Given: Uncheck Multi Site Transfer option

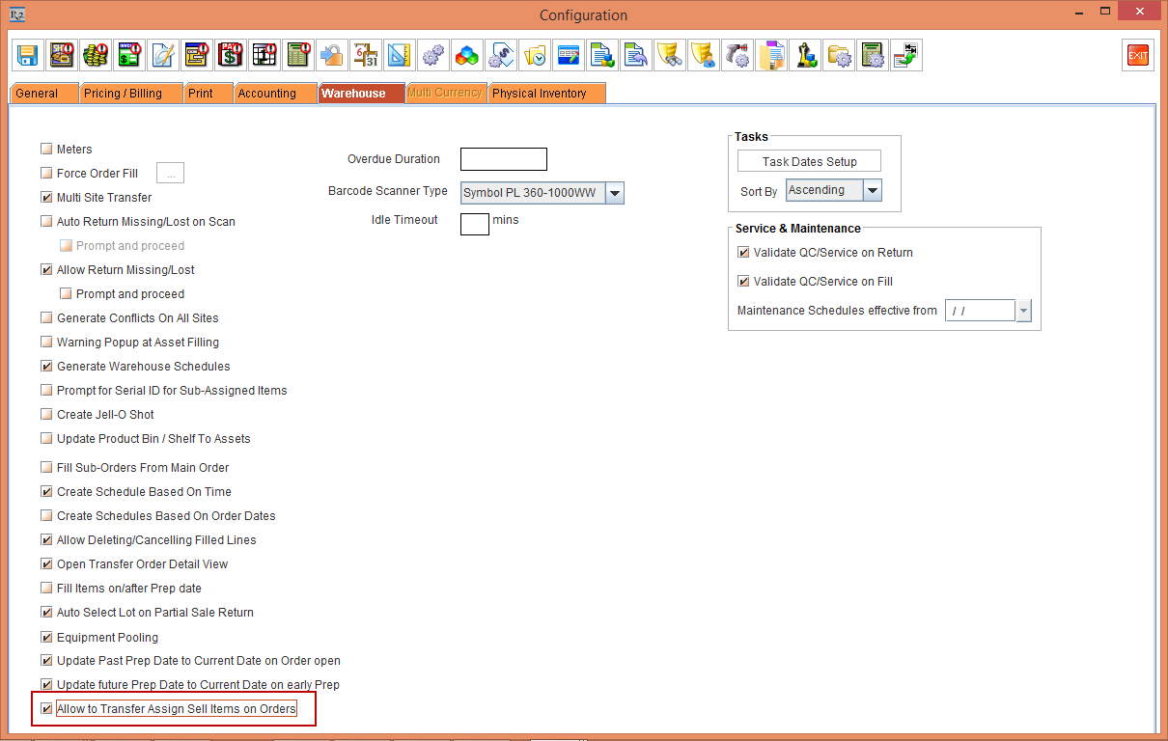Looking at the screenshot, I should coord(45,197).
